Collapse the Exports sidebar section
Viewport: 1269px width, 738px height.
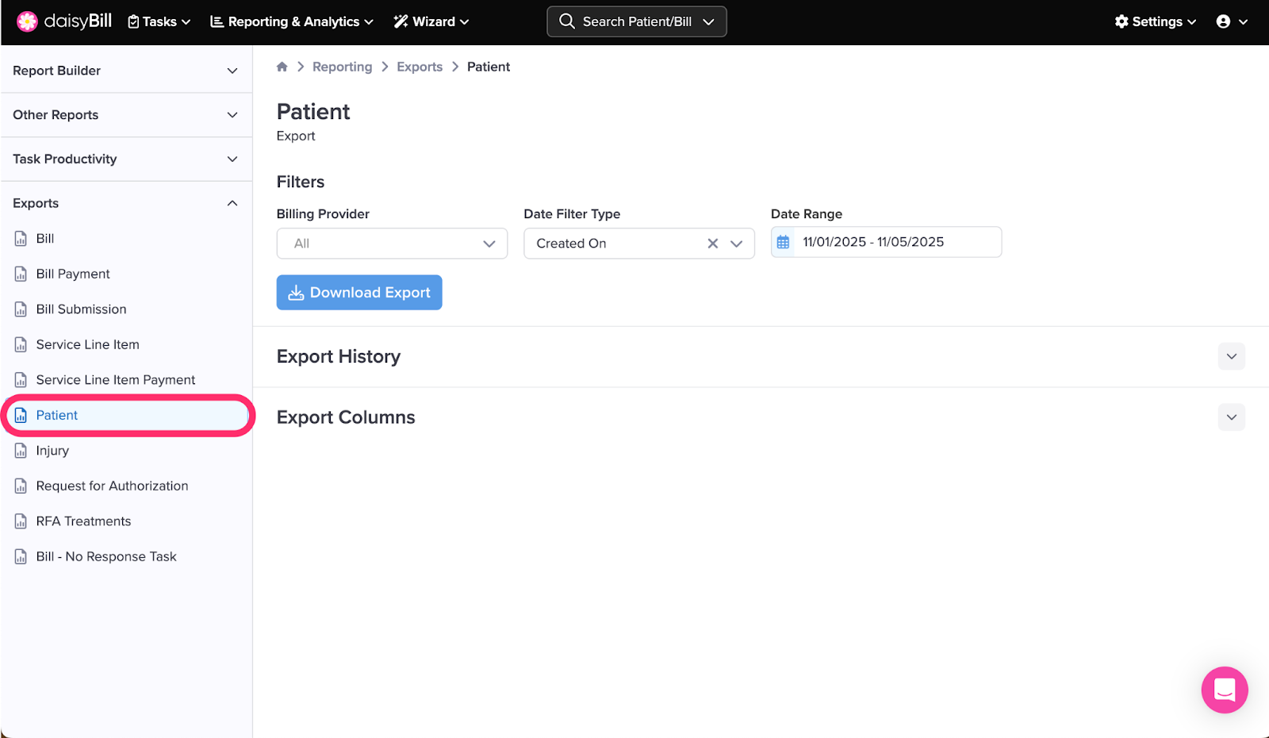click(x=232, y=203)
